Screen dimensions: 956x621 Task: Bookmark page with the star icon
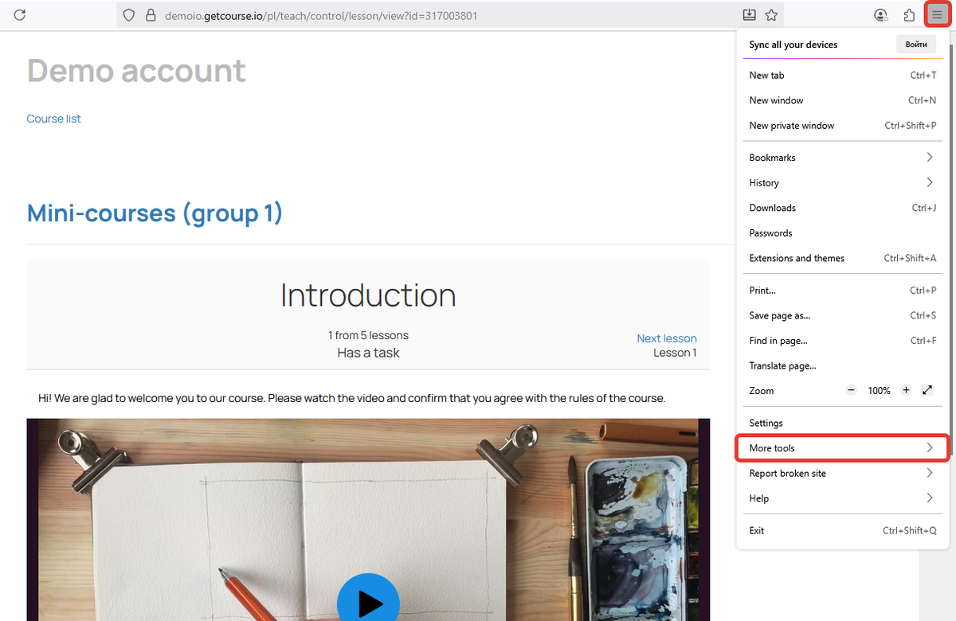[771, 15]
